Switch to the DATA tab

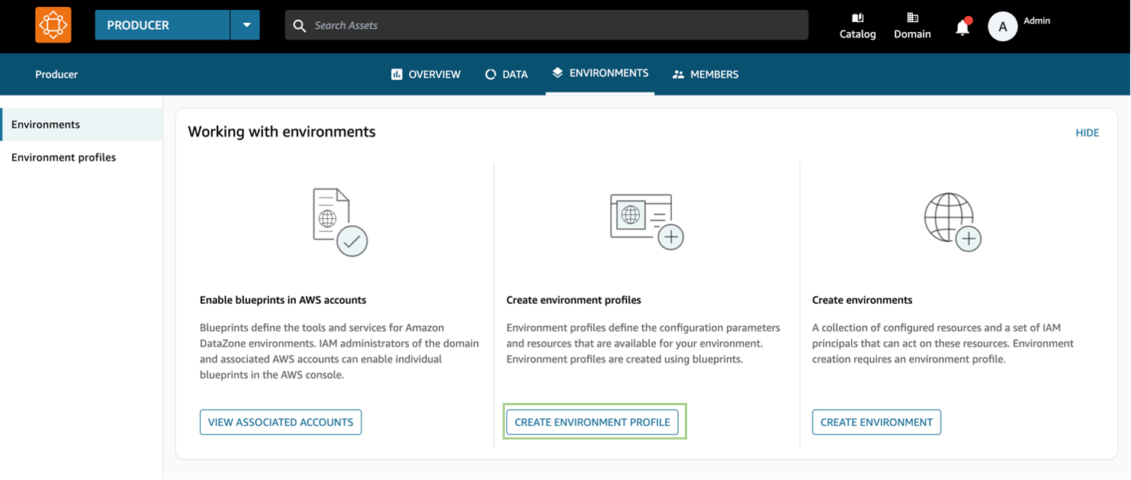click(506, 74)
